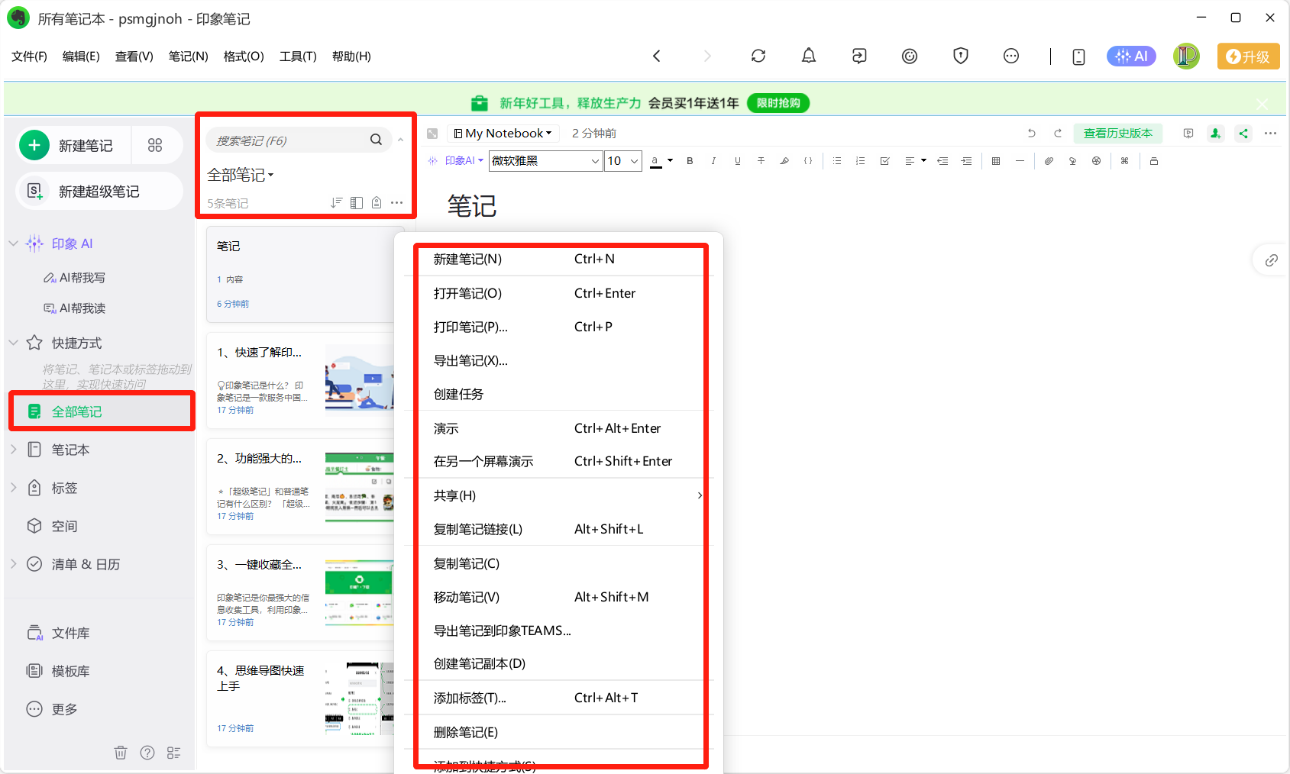This screenshot has width=1290, height=774.
Task: Click the 新建笔记 button
Action: 74,145
